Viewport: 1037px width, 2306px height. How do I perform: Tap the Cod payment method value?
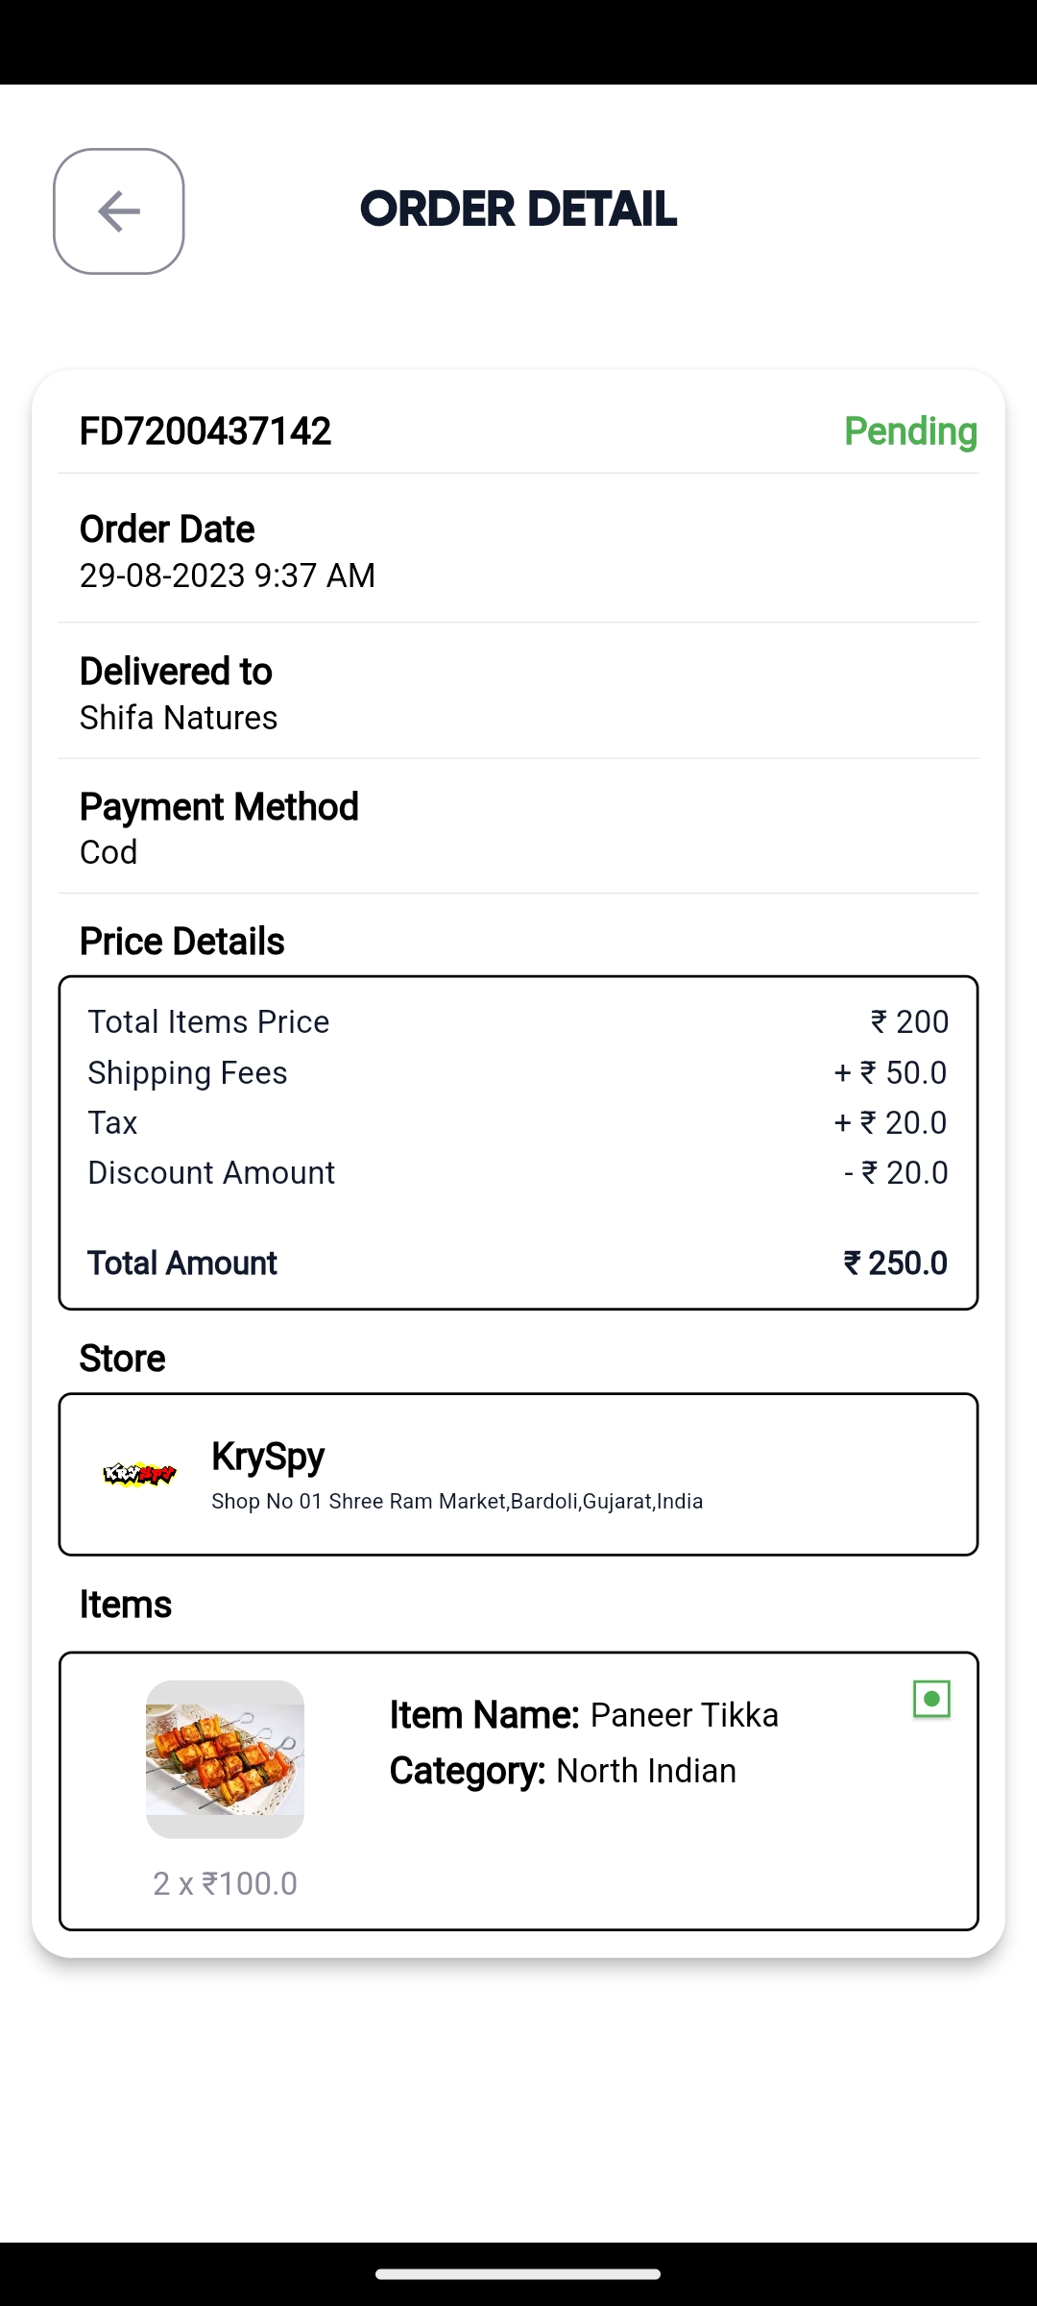tap(109, 852)
